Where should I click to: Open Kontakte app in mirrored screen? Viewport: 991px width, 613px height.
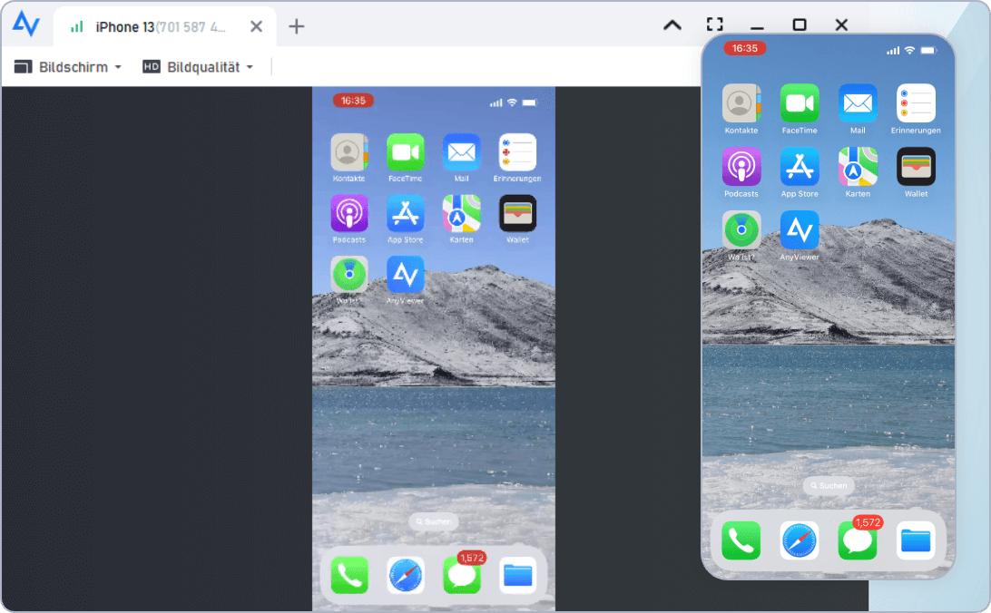348,152
